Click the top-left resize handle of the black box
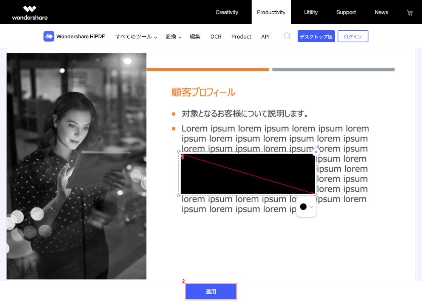This screenshot has width=422, height=302. tap(179, 151)
